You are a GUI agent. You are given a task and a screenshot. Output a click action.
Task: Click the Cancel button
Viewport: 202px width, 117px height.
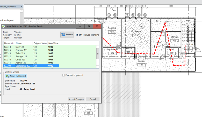point(93,99)
